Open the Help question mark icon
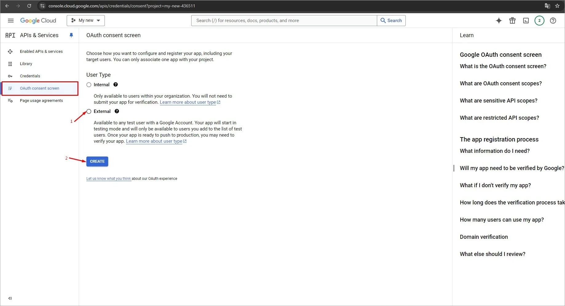This screenshot has height=306, width=565. click(553, 21)
